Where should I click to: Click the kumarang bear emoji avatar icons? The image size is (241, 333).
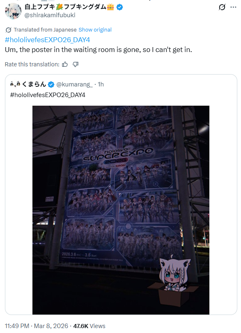[x=15, y=84]
